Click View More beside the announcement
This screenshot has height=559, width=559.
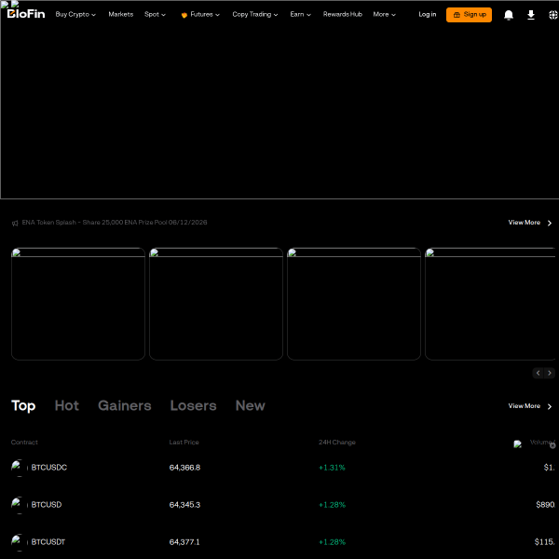530,223
